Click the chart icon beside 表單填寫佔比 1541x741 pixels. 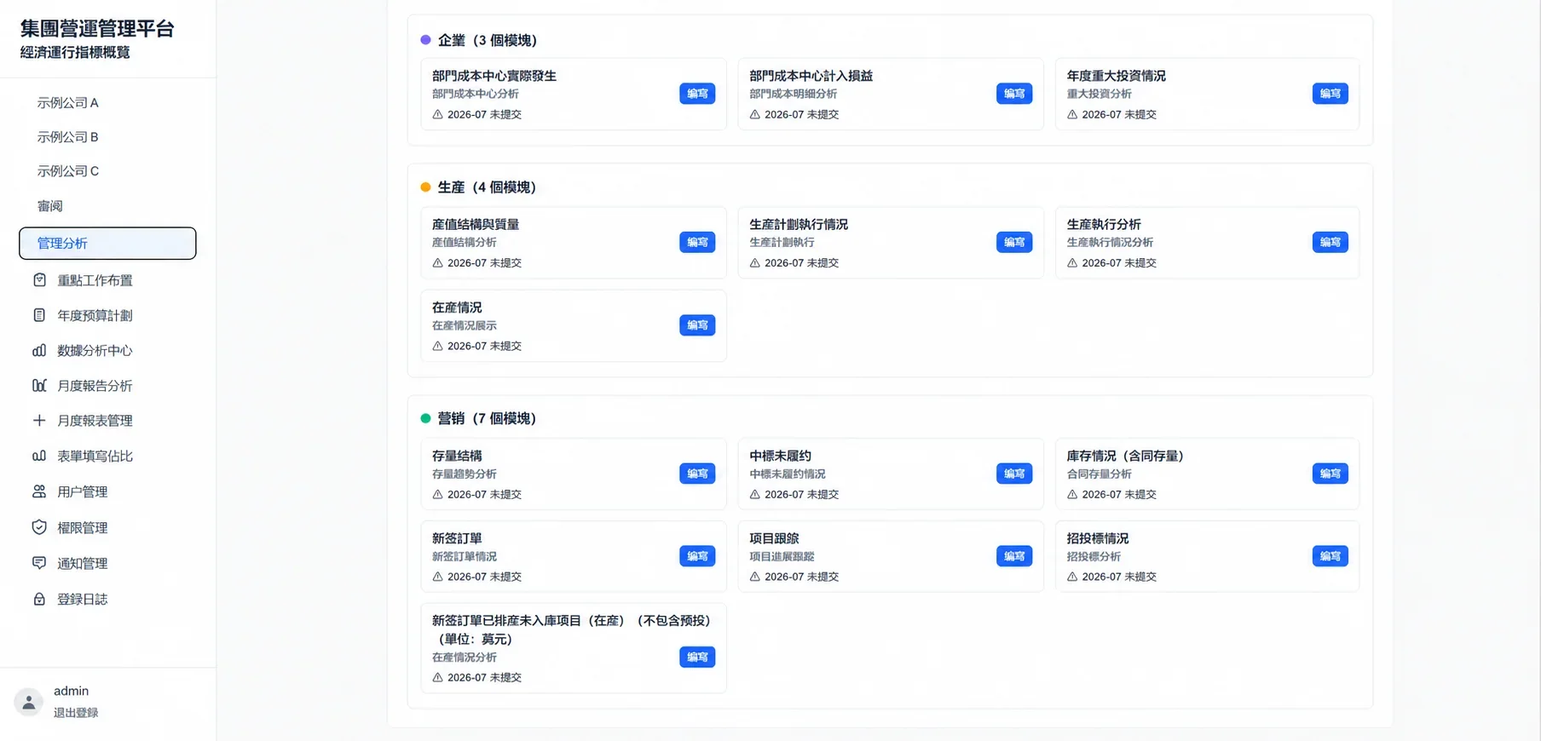click(39, 456)
